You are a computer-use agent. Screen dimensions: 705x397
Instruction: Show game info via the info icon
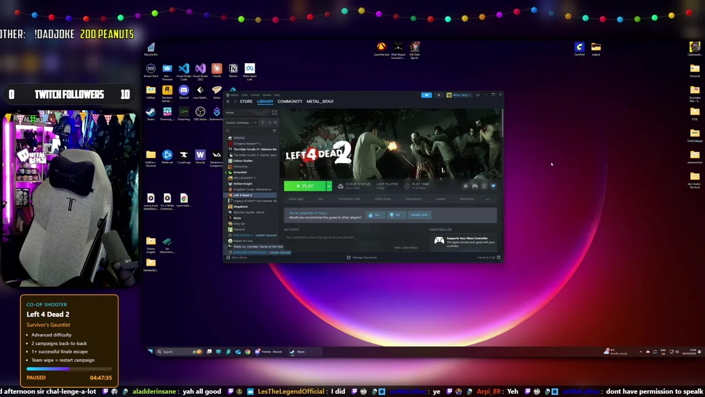point(484,186)
